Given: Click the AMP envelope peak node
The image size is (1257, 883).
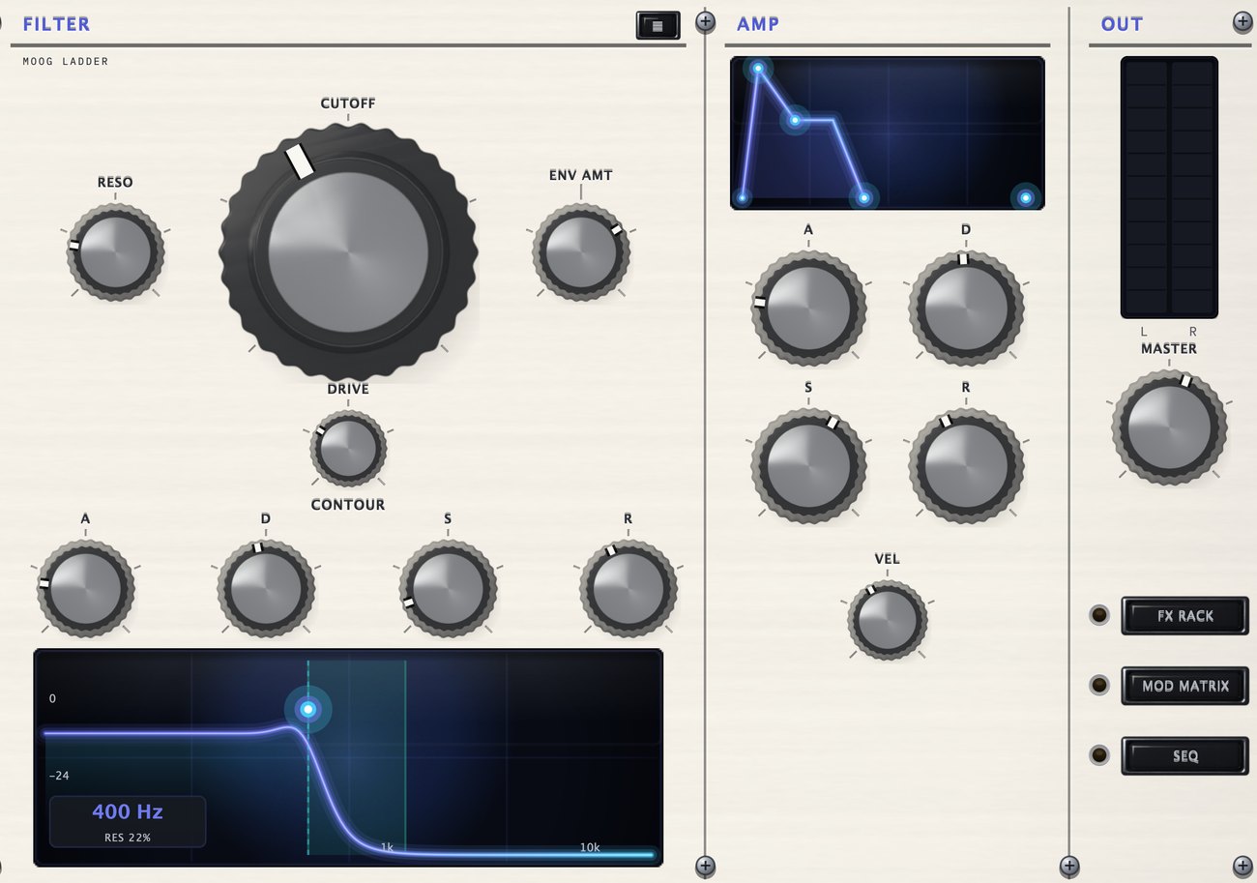Looking at the screenshot, I should [x=758, y=69].
